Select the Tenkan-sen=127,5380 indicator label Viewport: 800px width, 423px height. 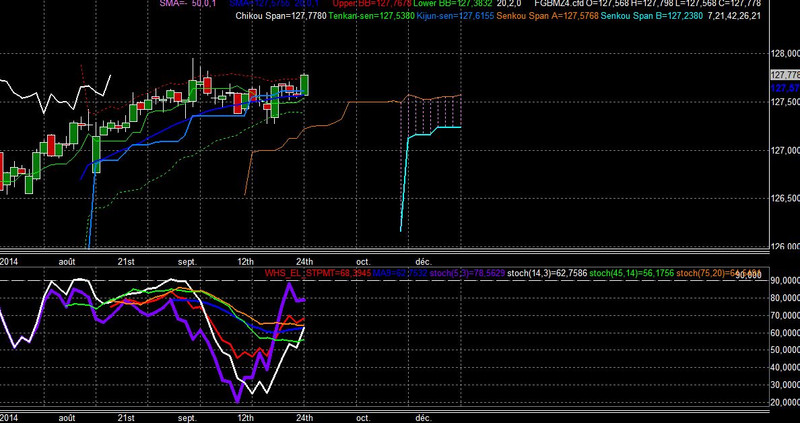(x=372, y=15)
